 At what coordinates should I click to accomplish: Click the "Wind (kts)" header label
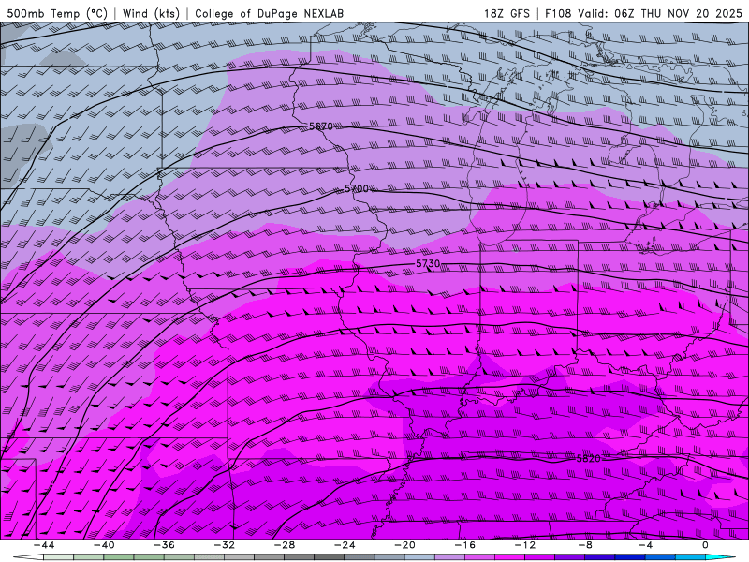(x=151, y=13)
